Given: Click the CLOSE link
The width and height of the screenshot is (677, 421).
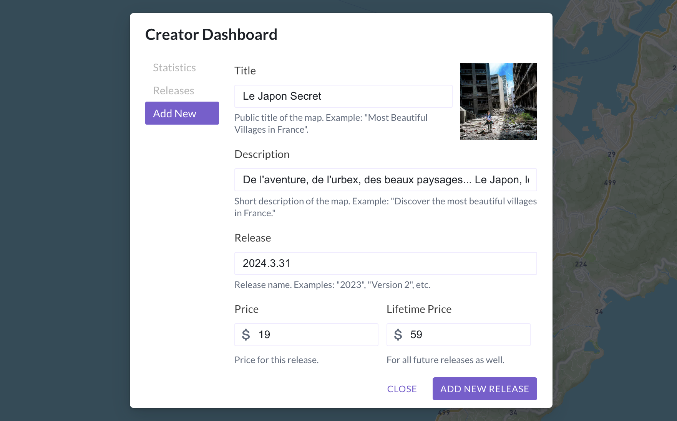Looking at the screenshot, I should [402, 389].
